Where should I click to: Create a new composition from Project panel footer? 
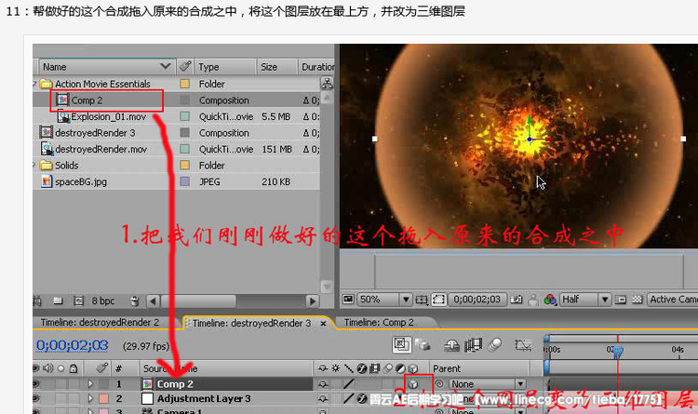click(x=78, y=300)
